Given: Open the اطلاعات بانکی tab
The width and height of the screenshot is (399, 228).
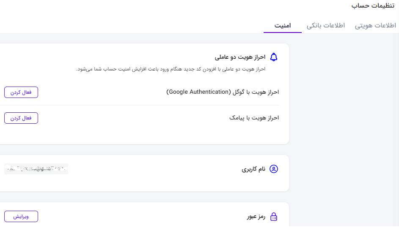Looking at the screenshot, I should pyautogui.click(x=326, y=25).
